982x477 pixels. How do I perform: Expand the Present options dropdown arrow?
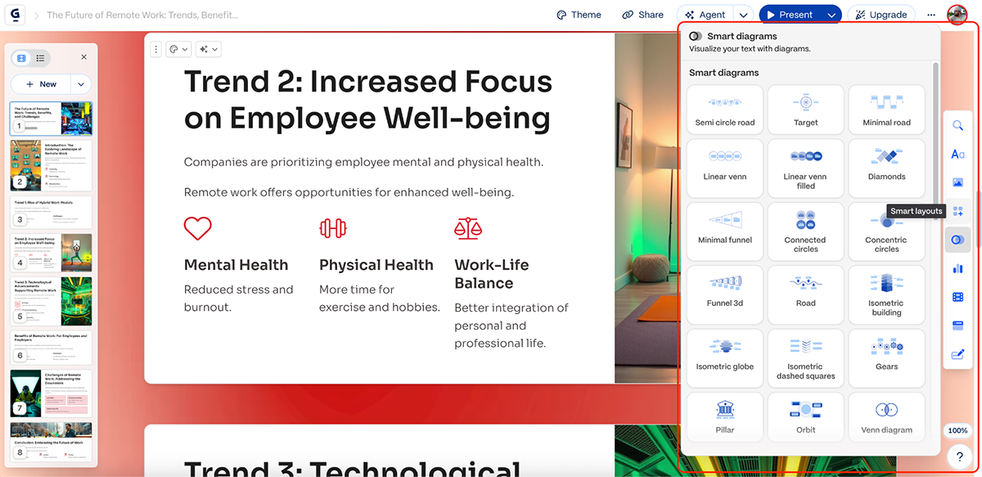831,15
